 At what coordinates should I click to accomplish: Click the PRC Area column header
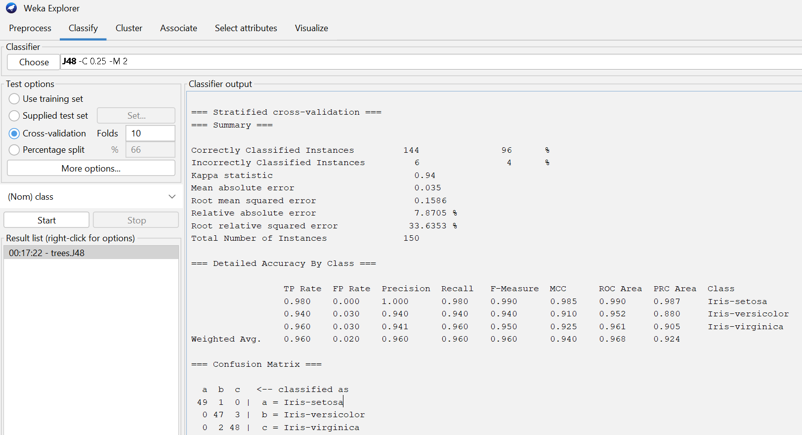pos(675,289)
